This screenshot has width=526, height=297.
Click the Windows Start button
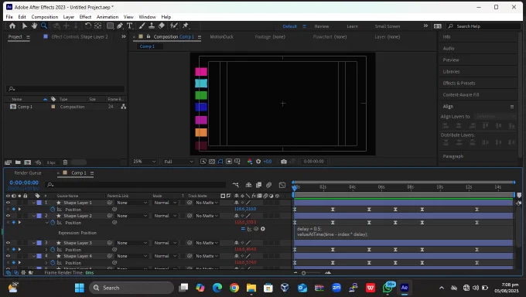click(x=80, y=288)
